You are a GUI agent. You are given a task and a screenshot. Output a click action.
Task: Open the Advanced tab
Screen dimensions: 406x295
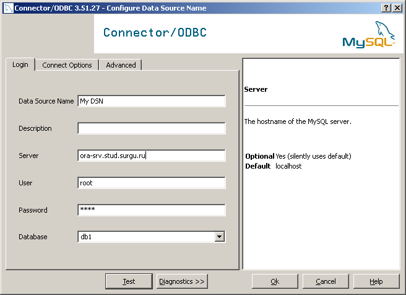click(121, 65)
